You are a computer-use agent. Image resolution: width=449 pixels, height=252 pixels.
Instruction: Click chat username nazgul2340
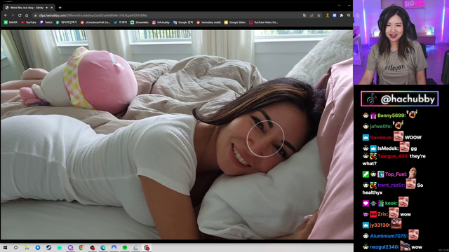(x=384, y=247)
